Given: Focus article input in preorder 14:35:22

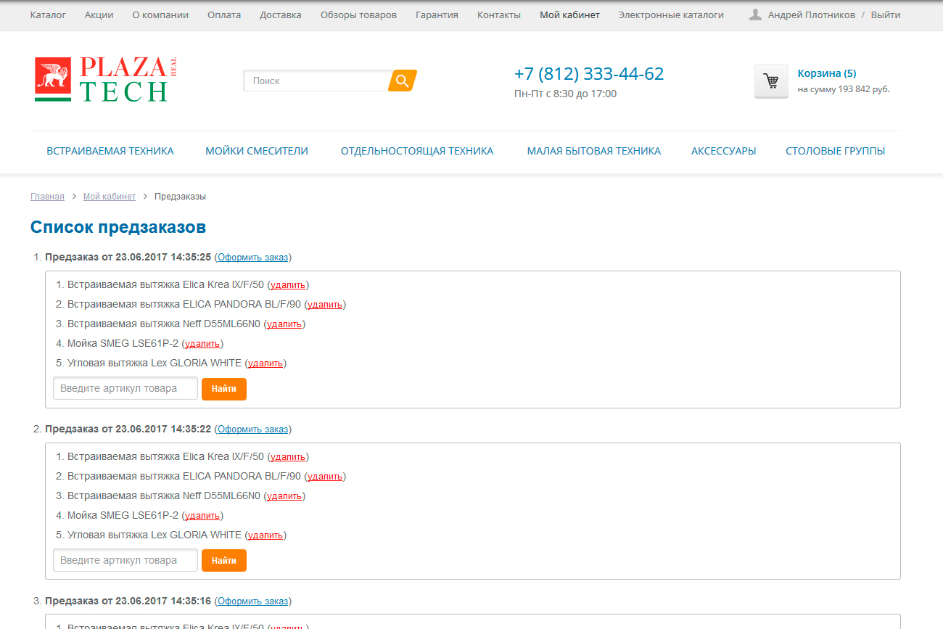Looking at the screenshot, I should (125, 560).
